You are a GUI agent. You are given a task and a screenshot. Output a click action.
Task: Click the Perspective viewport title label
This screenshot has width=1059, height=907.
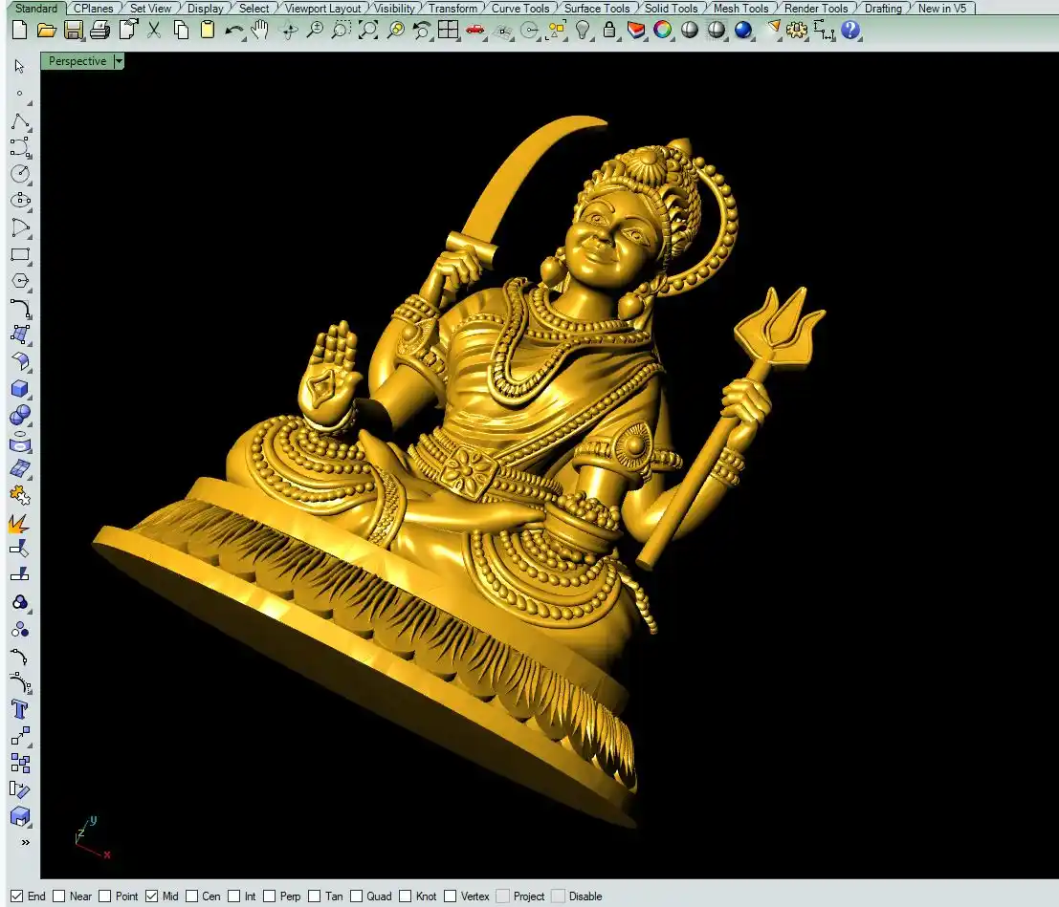(77, 61)
